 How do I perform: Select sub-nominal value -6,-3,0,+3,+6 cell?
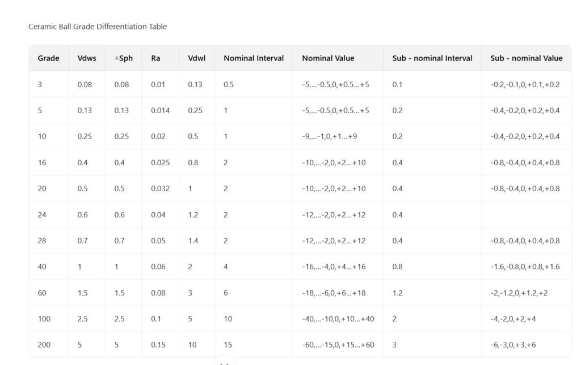coord(513,345)
